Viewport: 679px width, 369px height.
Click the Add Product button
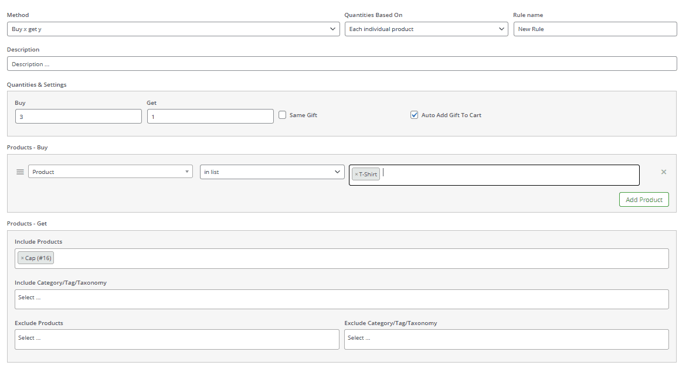[x=643, y=200]
